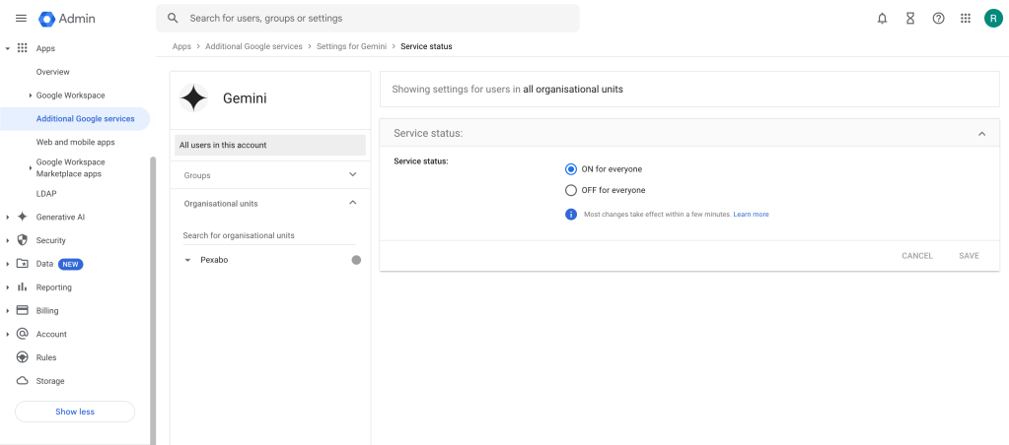Click Search for organisational units field
The height and width of the screenshot is (445, 1009).
pyautogui.click(x=269, y=235)
